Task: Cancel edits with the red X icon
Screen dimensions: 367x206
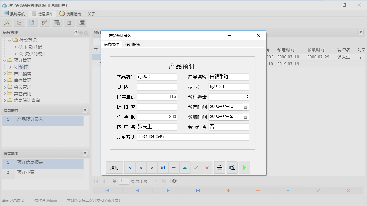Action: (206, 167)
